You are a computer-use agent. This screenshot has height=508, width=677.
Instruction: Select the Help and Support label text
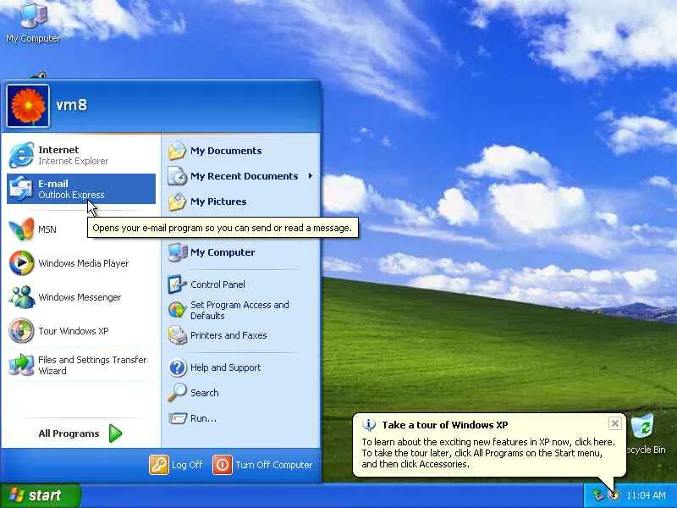pos(226,367)
